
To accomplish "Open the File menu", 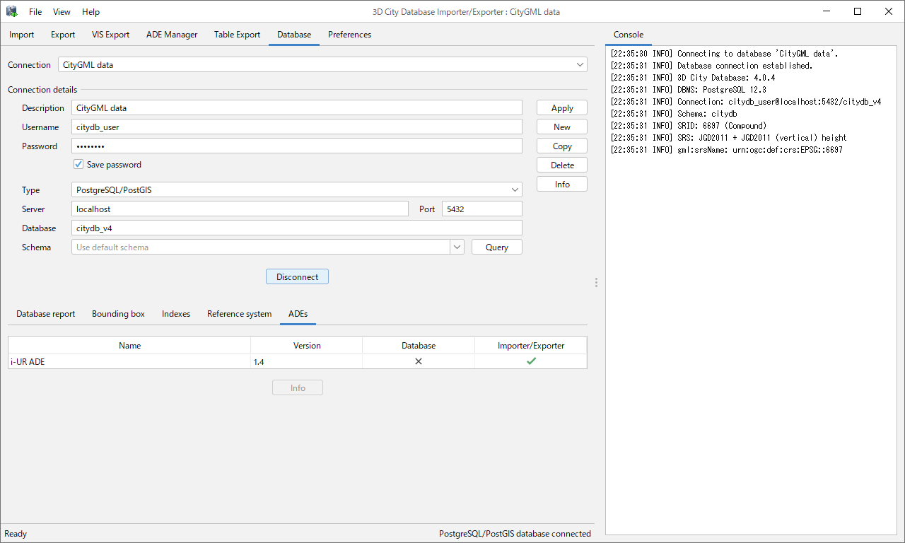I will 35,11.
